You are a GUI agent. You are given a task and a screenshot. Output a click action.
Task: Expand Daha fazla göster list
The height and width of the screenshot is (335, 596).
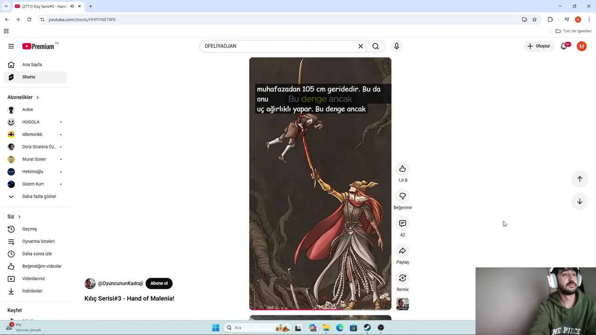35,196
